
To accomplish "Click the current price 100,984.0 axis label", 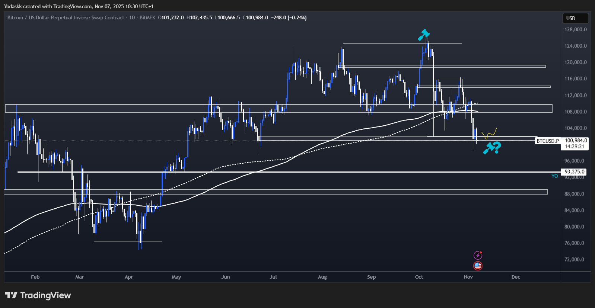I will 576,141.
